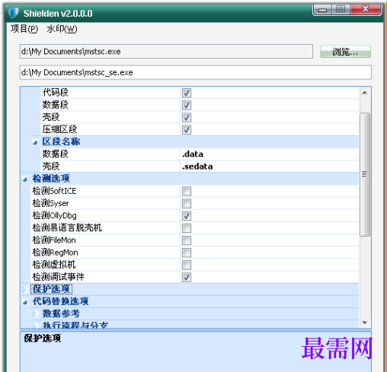Select the 代码段 row label

[x=56, y=93]
